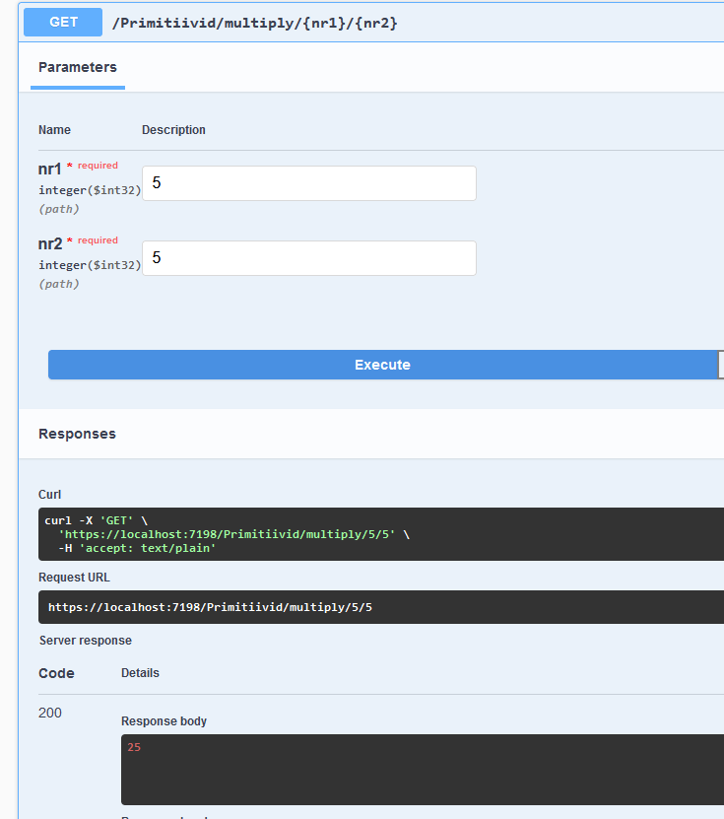
Task: Click the Details column header
Action: click(140, 673)
